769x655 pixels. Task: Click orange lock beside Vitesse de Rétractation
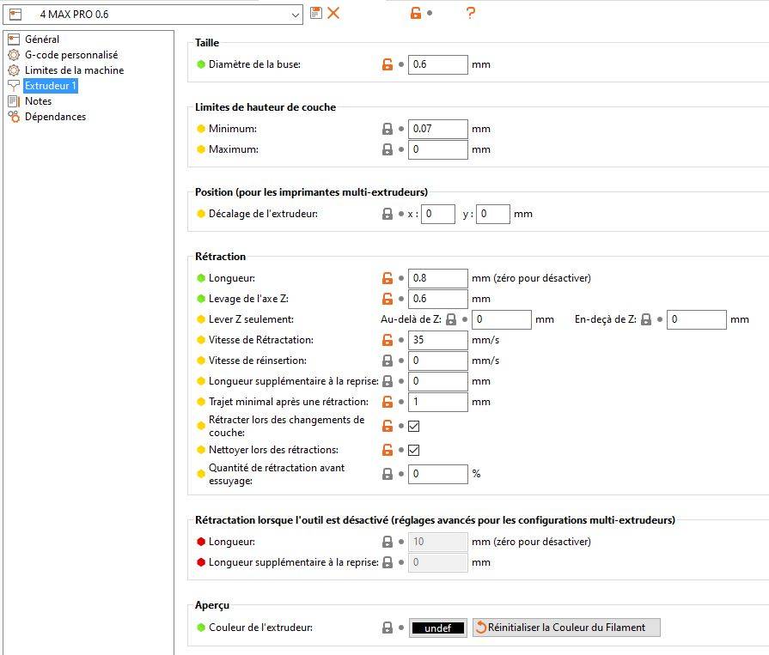[388, 340]
